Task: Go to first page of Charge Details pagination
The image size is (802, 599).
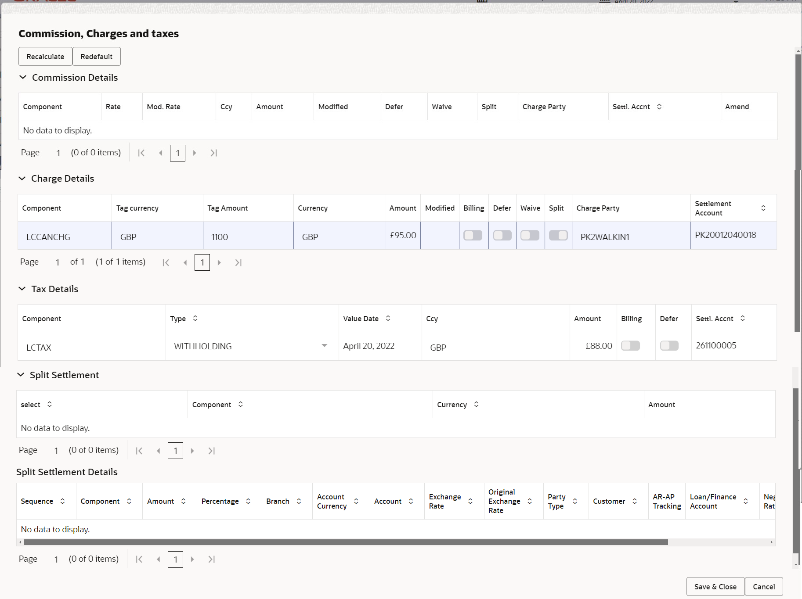Action: (x=166, y=262)
